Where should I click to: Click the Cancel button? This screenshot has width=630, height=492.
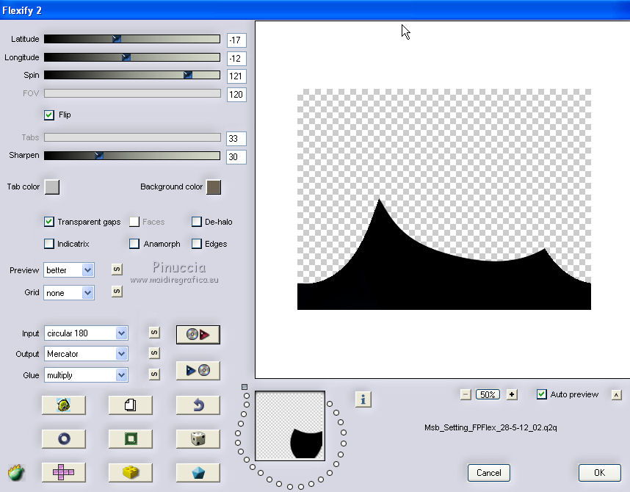coord(488,473)
